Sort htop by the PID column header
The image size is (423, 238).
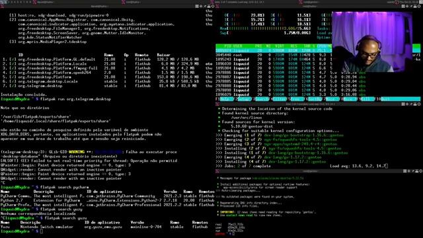click(x=227, y=46)
